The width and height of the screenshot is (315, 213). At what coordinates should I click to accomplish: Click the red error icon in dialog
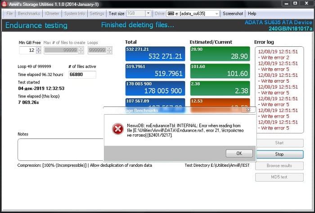[118, 129]
